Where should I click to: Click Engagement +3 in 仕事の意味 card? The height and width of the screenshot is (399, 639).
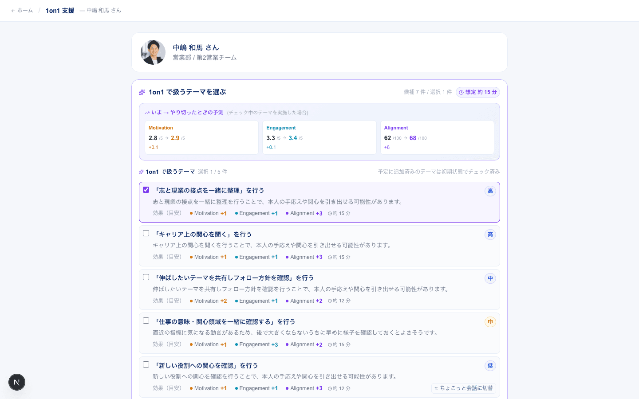pyautogui.click(x=256, y=344)
